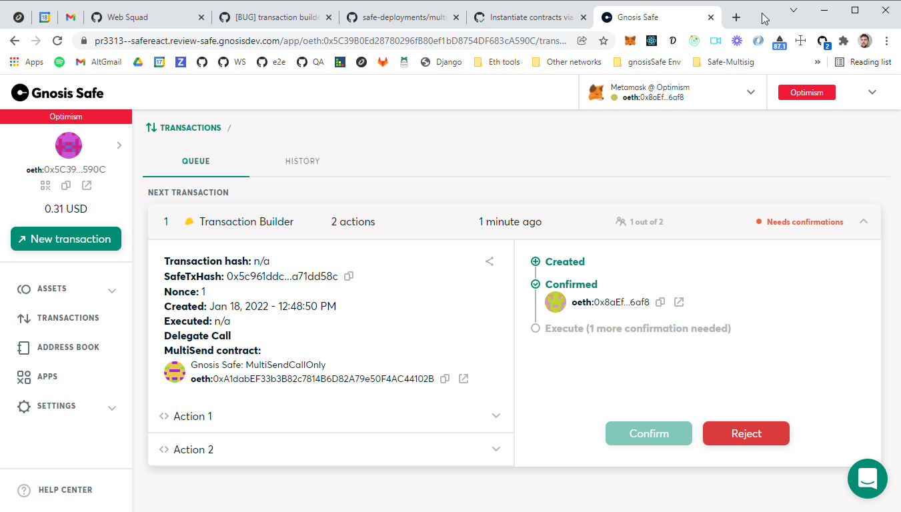Switch to BUG transaction builder tab

coord(275,17)
